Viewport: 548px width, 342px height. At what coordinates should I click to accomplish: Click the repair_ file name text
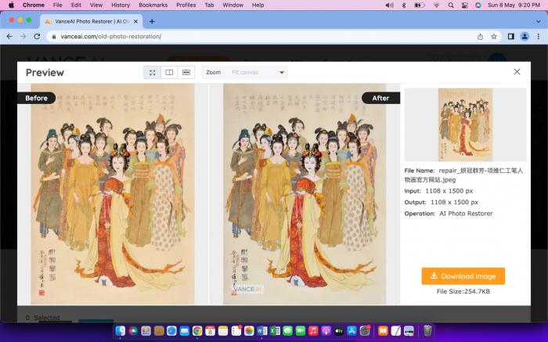463,175
